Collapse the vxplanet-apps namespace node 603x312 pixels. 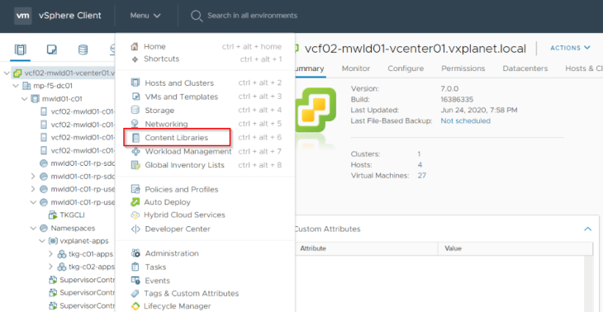42,241
